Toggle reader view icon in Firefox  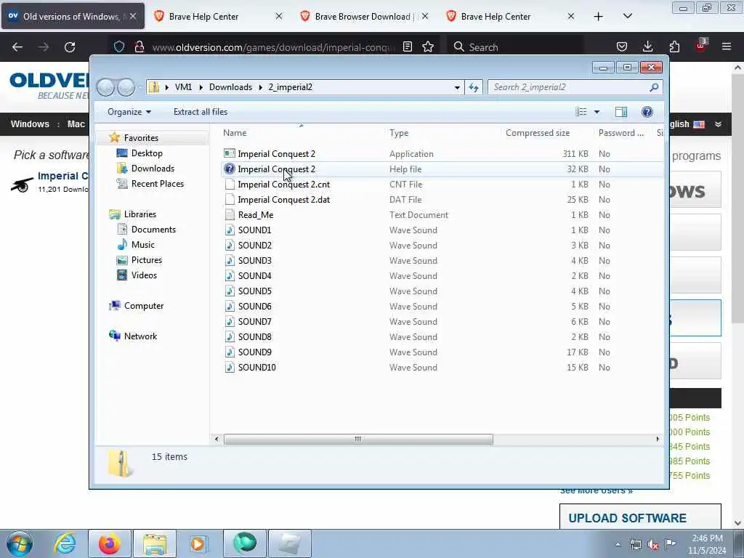coord(407,46)
